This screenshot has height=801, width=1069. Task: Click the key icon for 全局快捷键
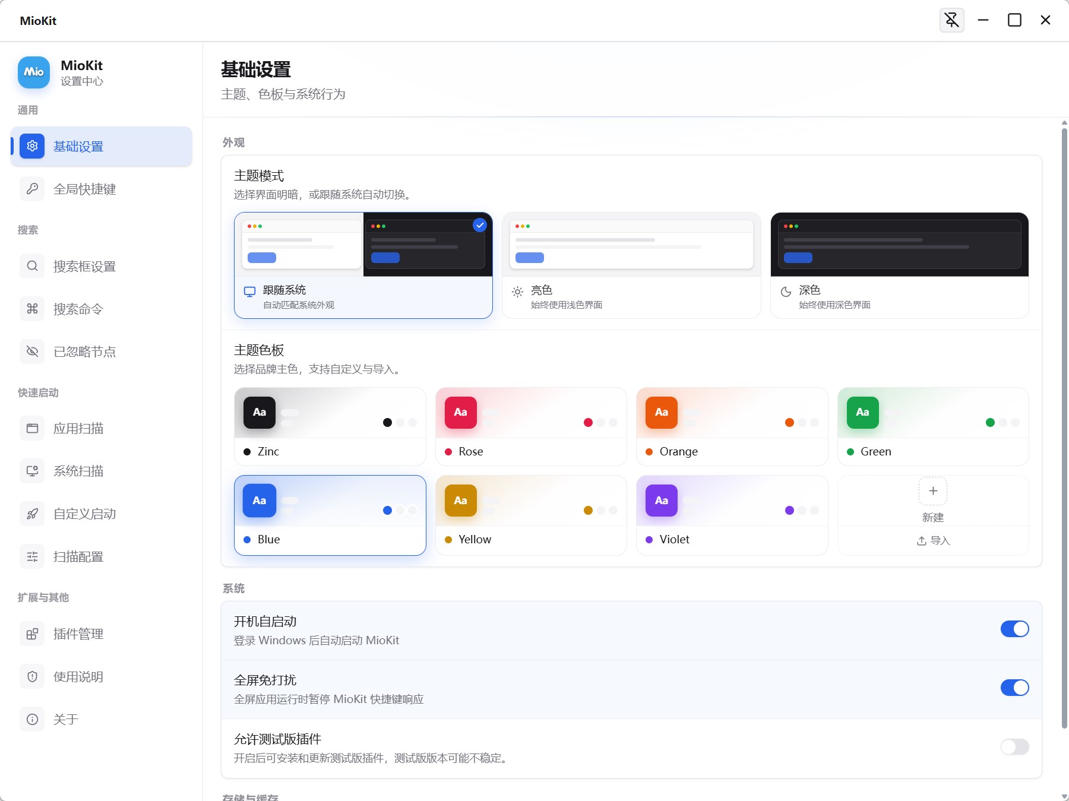[x=32, y=189]
